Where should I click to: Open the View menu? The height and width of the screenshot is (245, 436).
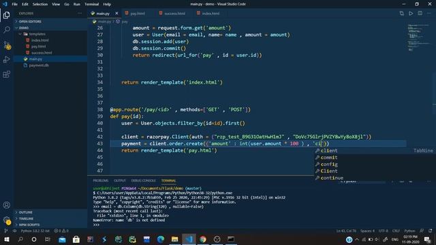pyautogui.click(x=56, y=4)
